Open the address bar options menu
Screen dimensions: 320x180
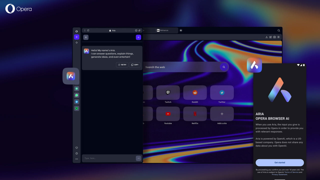85,30
